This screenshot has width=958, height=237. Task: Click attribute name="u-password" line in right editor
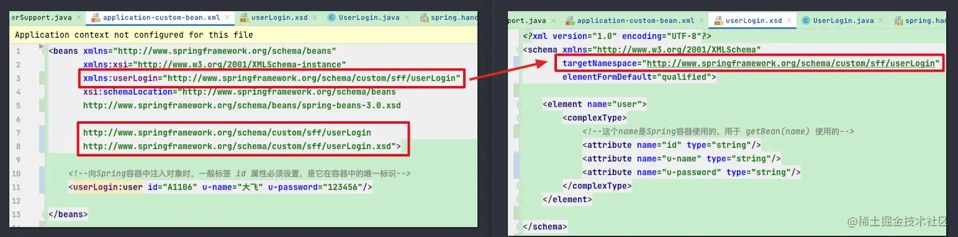click(691, 172)
